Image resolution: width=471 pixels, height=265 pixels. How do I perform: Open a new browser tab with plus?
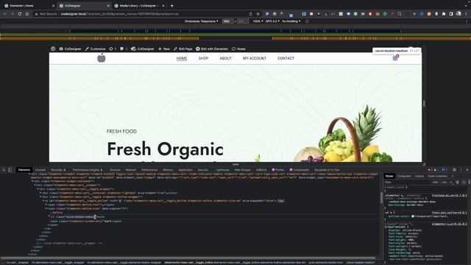[x=171, y=5]
